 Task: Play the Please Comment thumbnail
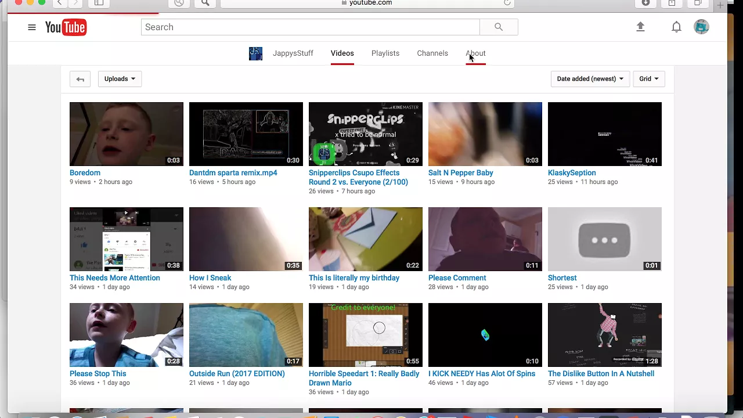485,239
